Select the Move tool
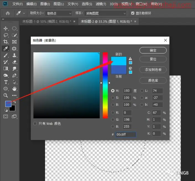The width and height of the screenshot is (195, 181). tap(6, 28)
